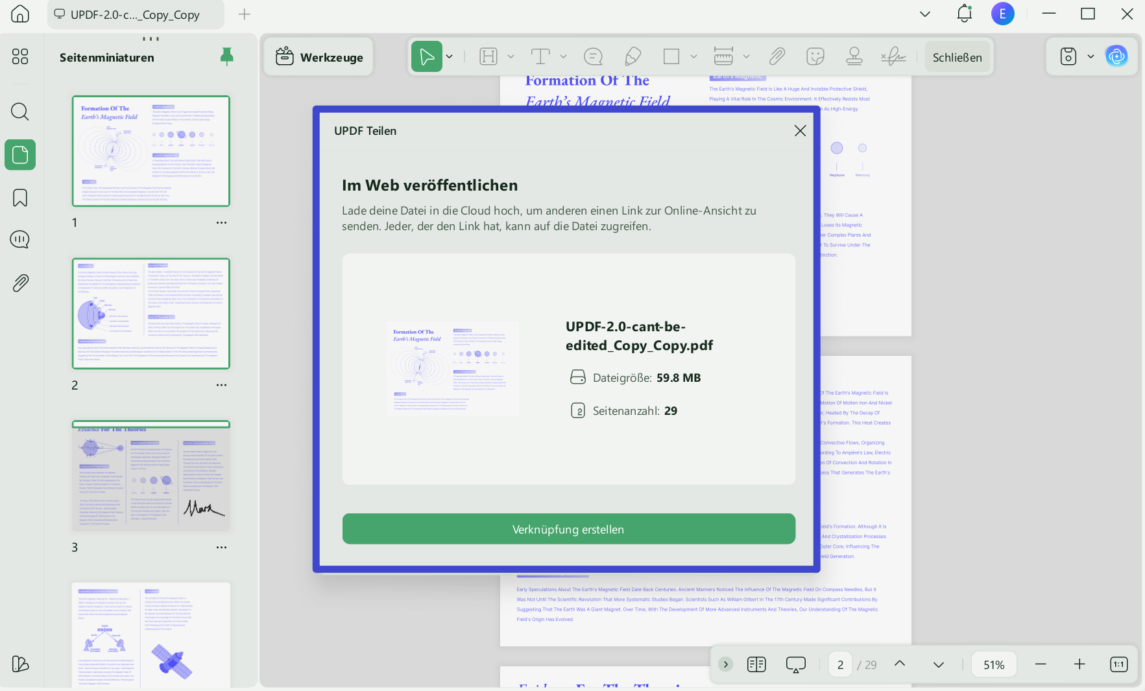The image size is (1145, 691).
Task: Start slideshow presentation mode
Action: 796,664
